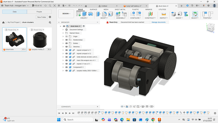Switch to the MESH tab
This screenshot has width=218, height=123.
(x=106, y=10)
